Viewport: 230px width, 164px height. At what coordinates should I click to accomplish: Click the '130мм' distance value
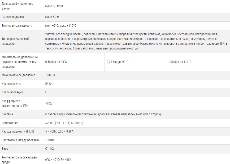click(x=50, y=140)
